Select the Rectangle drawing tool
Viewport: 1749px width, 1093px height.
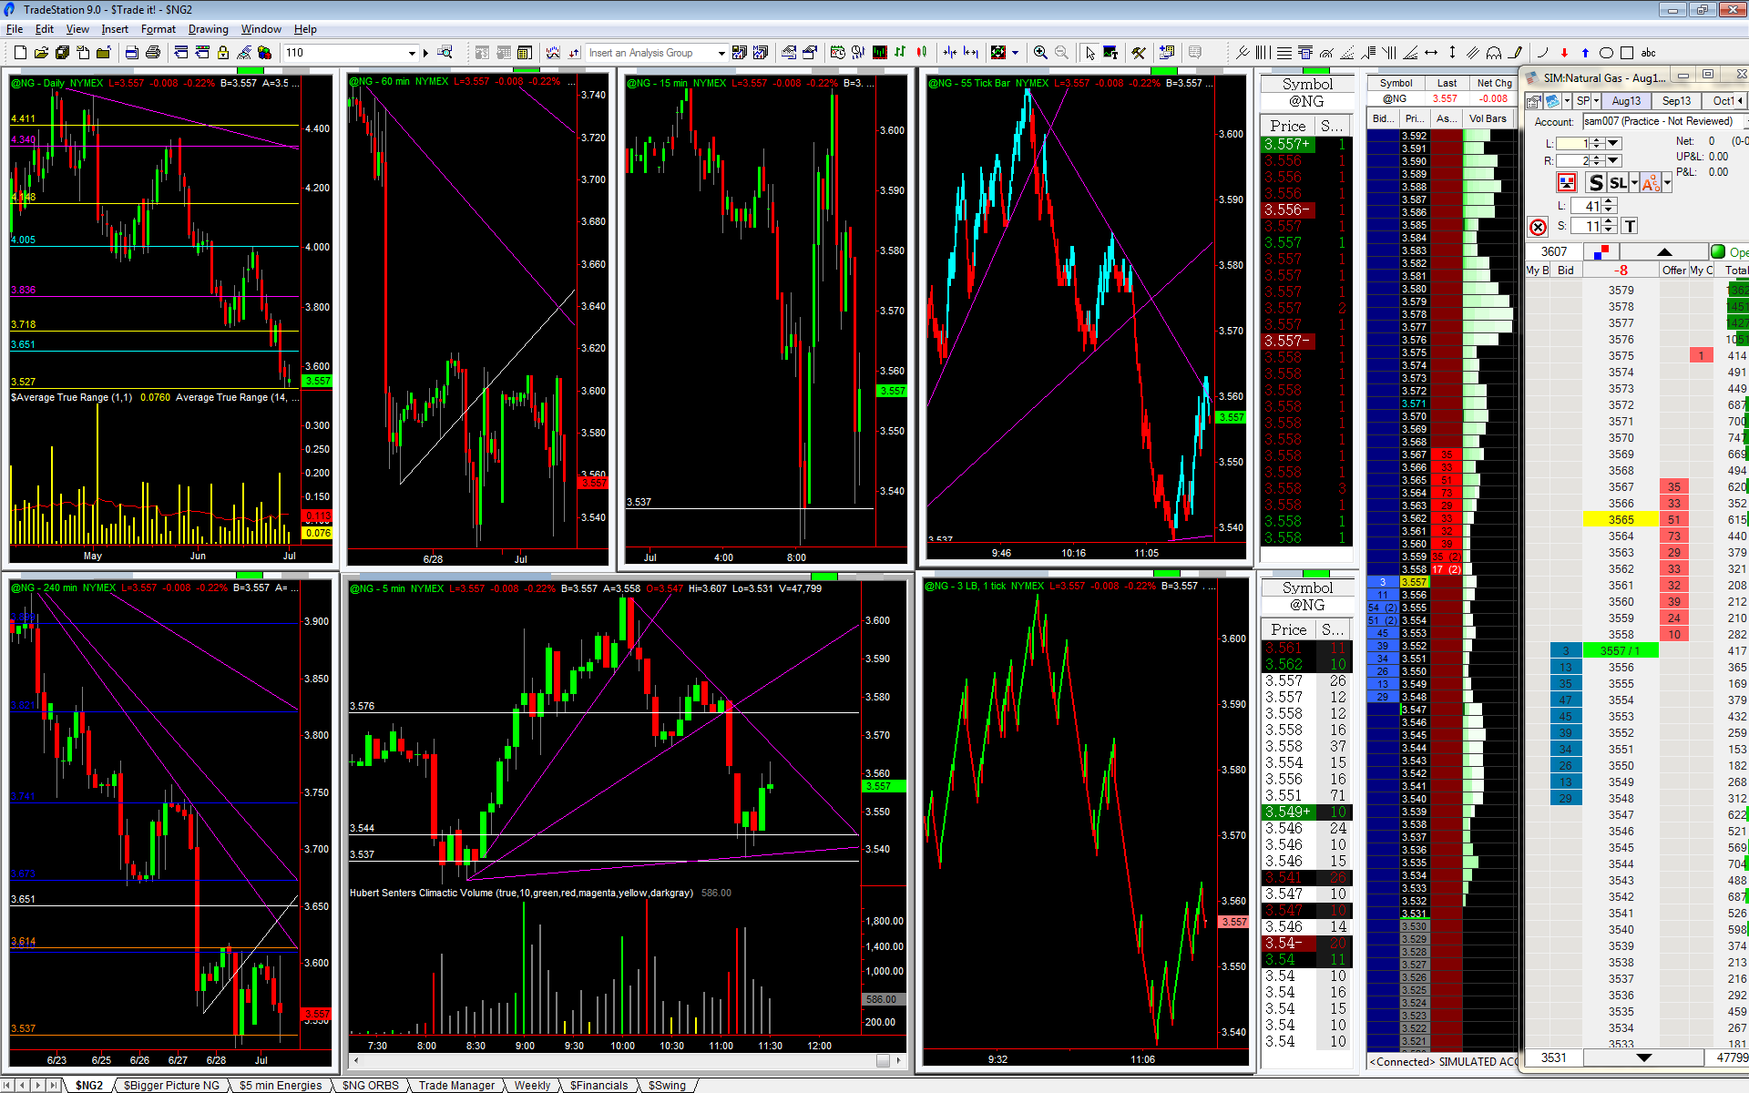click(1627, 53)
